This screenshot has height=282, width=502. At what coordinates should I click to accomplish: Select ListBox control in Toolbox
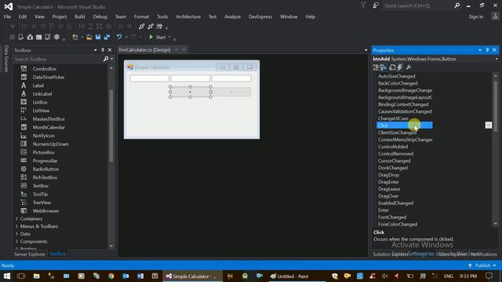click(x=40, y=102)
